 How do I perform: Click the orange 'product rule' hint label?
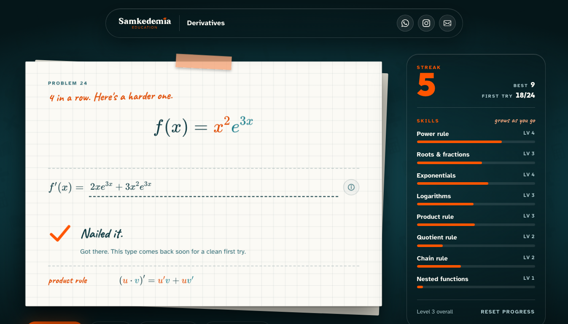point(68,281)
